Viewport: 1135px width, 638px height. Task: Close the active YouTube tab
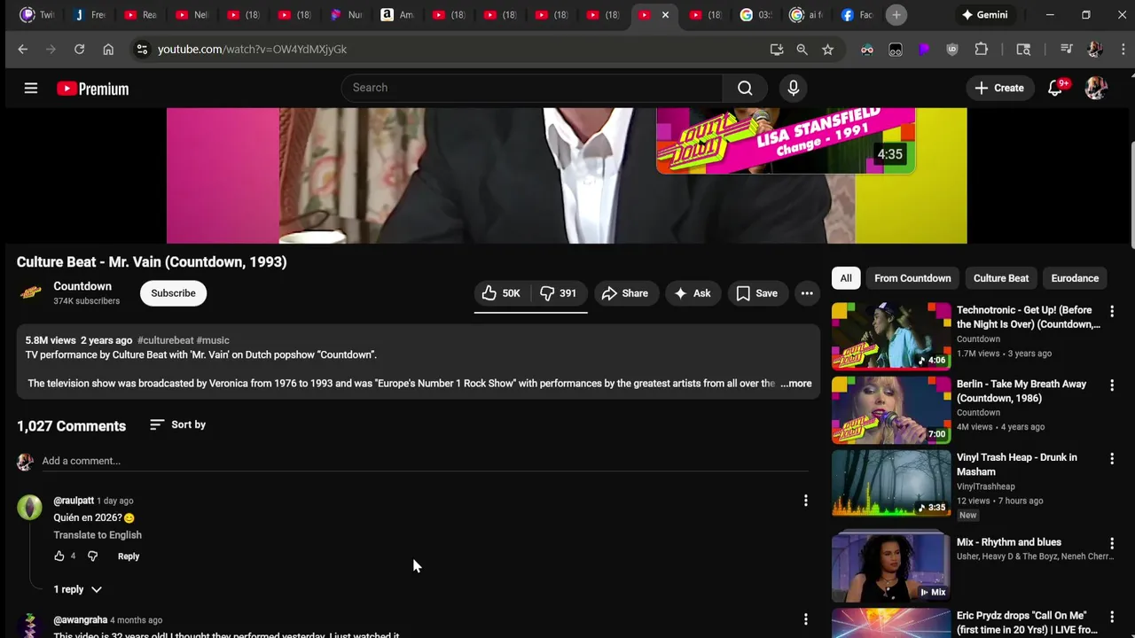tap(665, 15)
